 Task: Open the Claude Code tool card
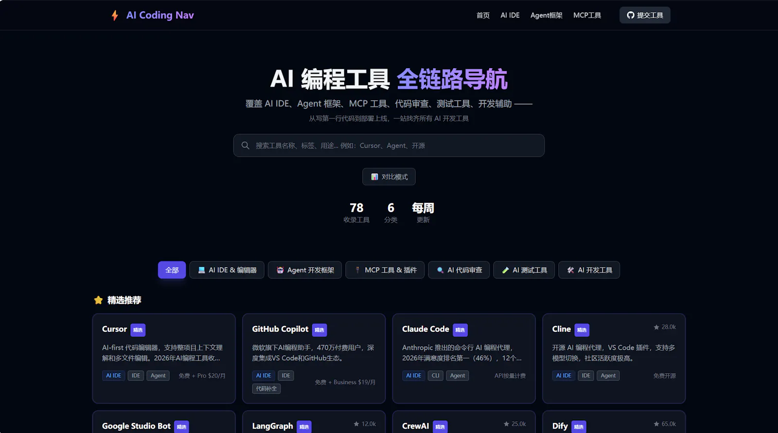click(x=464, y=359)
